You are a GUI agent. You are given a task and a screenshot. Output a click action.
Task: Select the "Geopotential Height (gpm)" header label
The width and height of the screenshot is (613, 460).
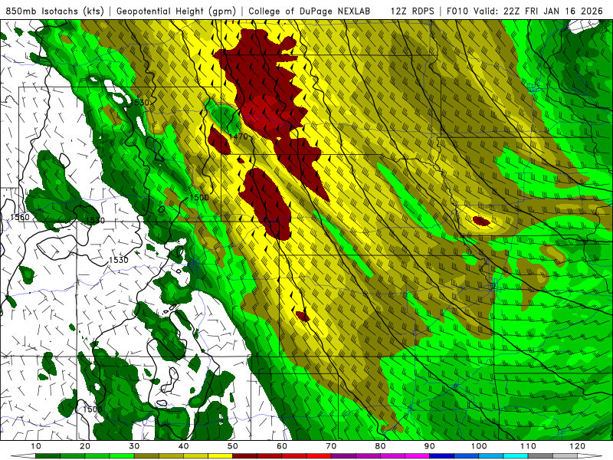click(x=176, y=11)
